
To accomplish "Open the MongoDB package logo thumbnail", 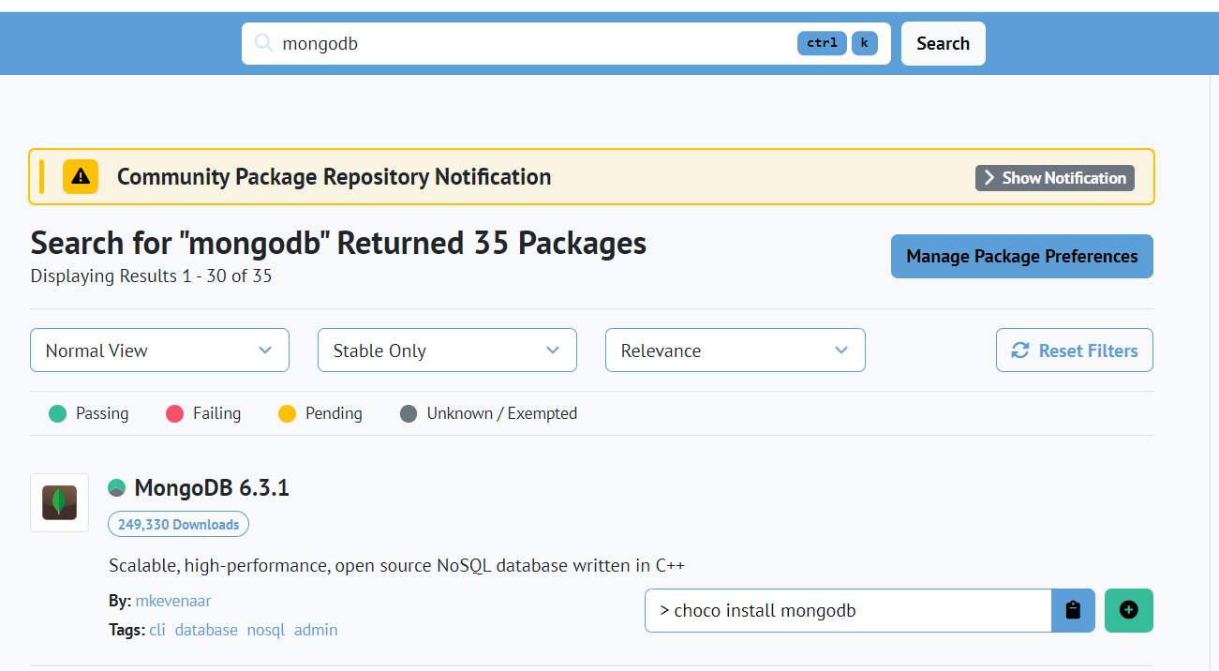I will click(x=59, y=502).
